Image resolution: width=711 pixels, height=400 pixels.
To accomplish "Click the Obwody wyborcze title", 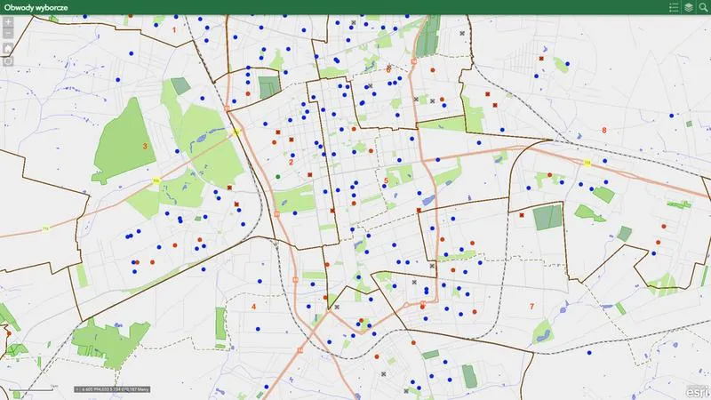I will pyautogui.click(x=36, y=8).
